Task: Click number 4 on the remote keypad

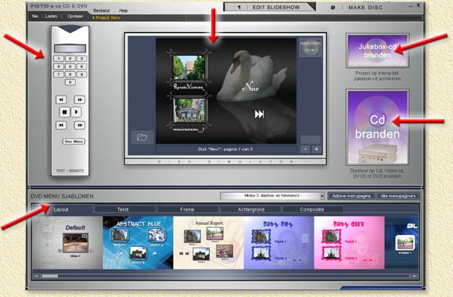Action: (x=59, y=67)
